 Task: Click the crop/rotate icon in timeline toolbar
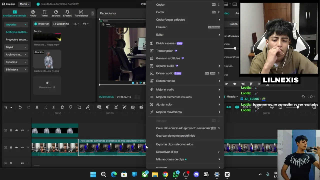[x=79, y=107]
